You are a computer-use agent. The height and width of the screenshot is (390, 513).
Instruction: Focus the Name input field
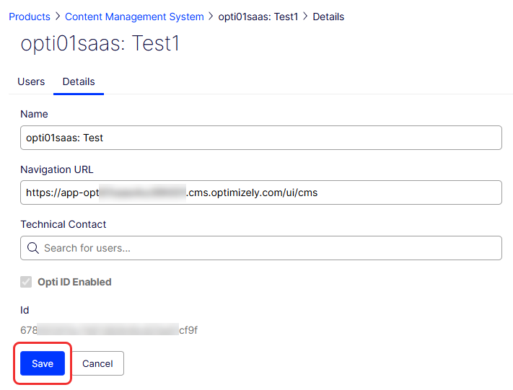(260, 138)
